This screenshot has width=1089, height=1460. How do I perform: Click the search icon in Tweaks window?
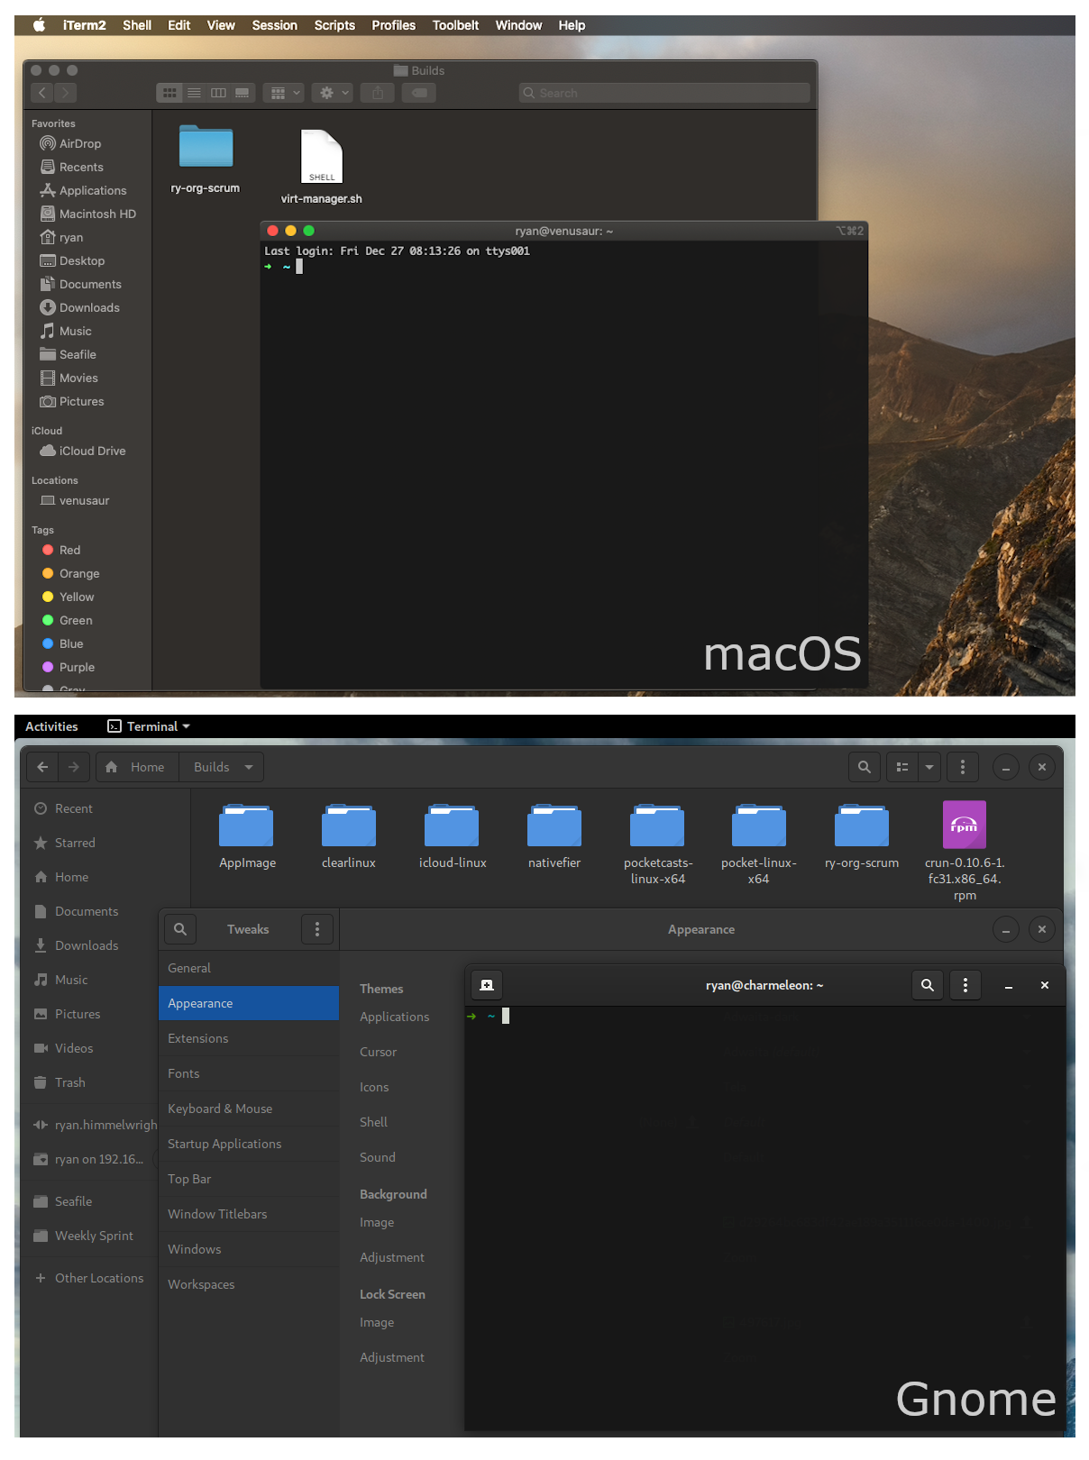[180, 929]
